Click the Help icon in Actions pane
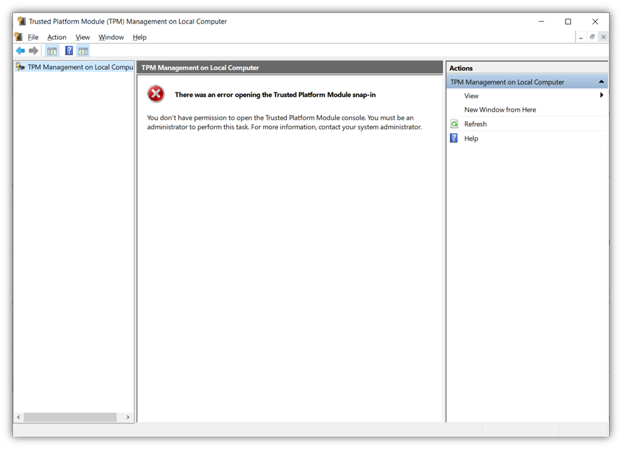 [x=454, y=138]
